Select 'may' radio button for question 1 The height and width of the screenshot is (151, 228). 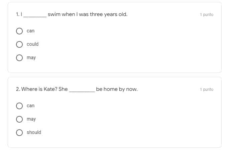point(19,58)
